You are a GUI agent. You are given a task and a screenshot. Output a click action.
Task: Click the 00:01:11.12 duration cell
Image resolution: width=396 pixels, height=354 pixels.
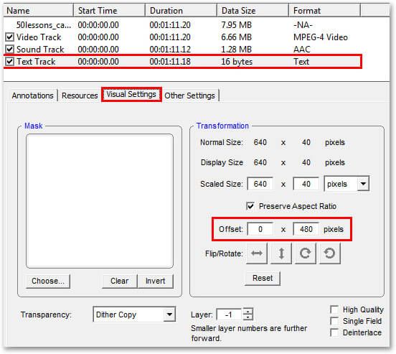point(170,50)
